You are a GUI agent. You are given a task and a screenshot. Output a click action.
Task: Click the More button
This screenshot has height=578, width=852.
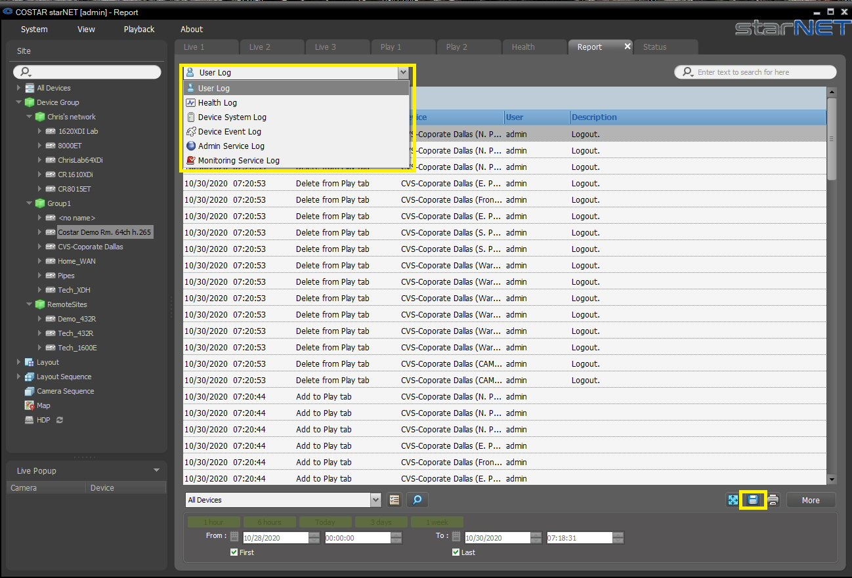(811, 500)
